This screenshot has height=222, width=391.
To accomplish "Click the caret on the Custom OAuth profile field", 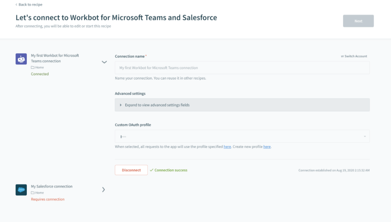I will tap(365, 136).
